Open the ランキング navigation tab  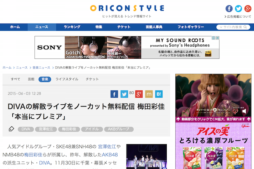click(x=72, y=27)
